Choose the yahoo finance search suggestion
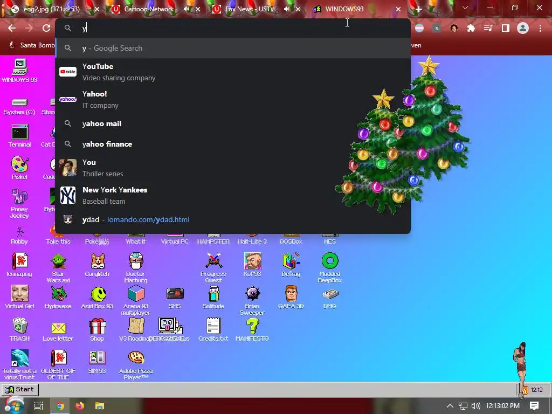This screenshot has height=414, width=552. (x=233, y=144)
